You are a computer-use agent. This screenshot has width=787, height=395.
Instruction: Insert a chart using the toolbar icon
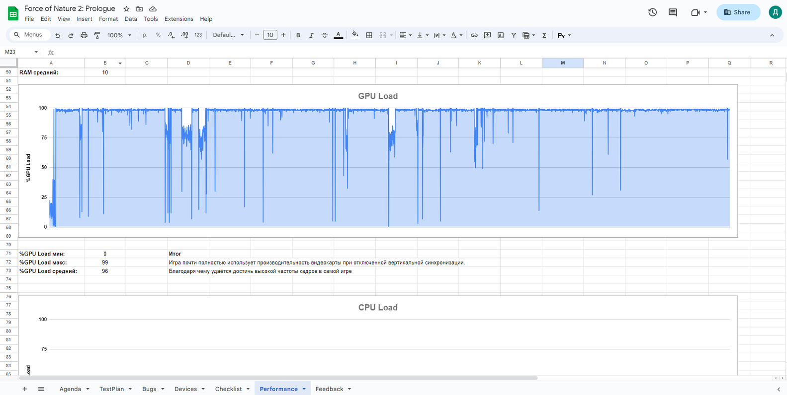pyautogui.click(x=500, y=35)
